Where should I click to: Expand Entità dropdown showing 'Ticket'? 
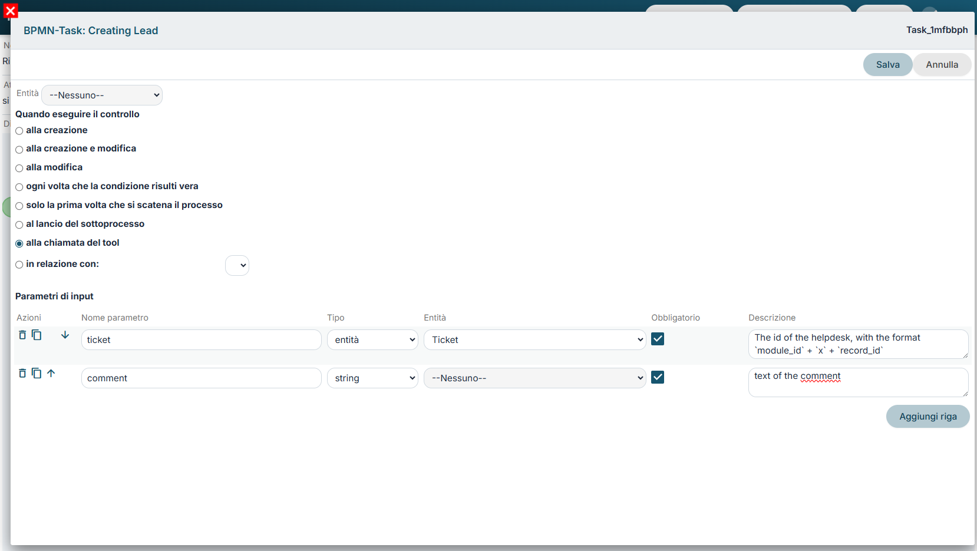tap(535, 339)
